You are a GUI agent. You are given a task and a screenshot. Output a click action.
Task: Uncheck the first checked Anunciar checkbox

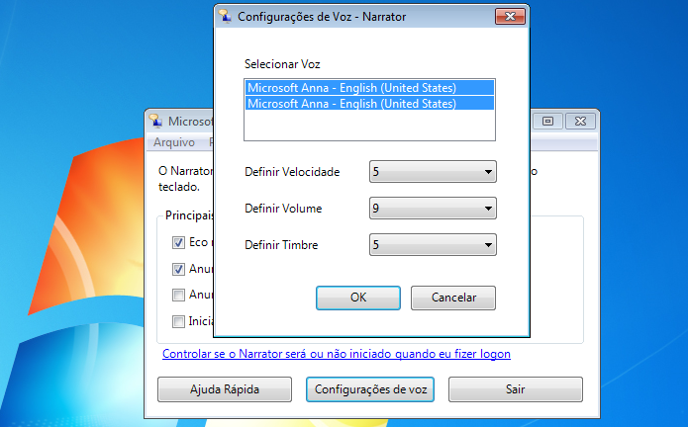(178, 269)
